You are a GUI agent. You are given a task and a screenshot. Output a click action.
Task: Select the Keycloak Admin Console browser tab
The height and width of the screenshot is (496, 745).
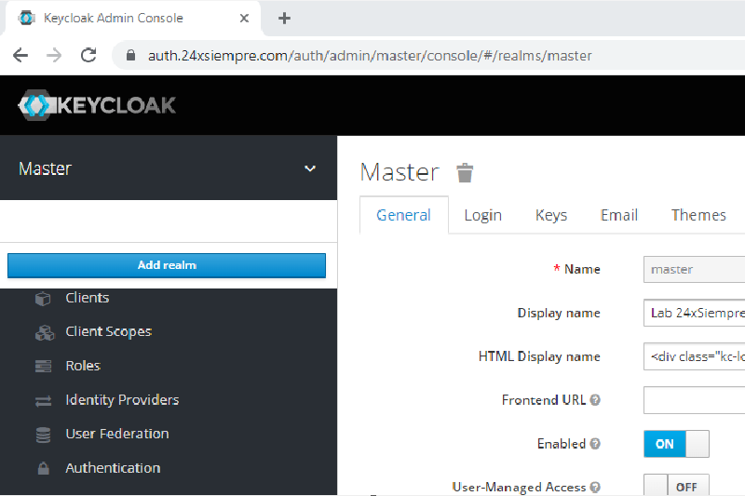tap(133, 19)
